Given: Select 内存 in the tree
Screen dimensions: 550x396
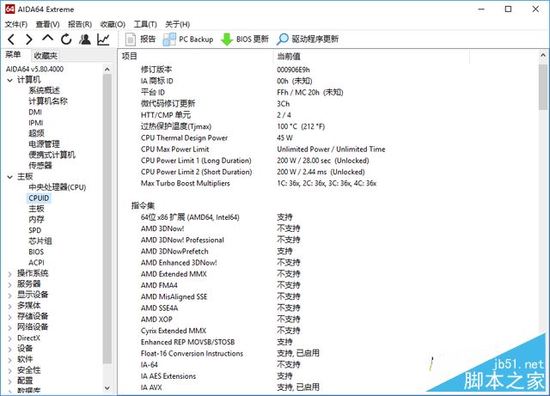Looking at the screenshot, I should click(36, 220).
